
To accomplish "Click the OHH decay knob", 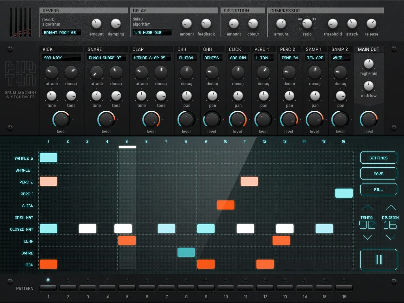I will click(x=212, y=73).
